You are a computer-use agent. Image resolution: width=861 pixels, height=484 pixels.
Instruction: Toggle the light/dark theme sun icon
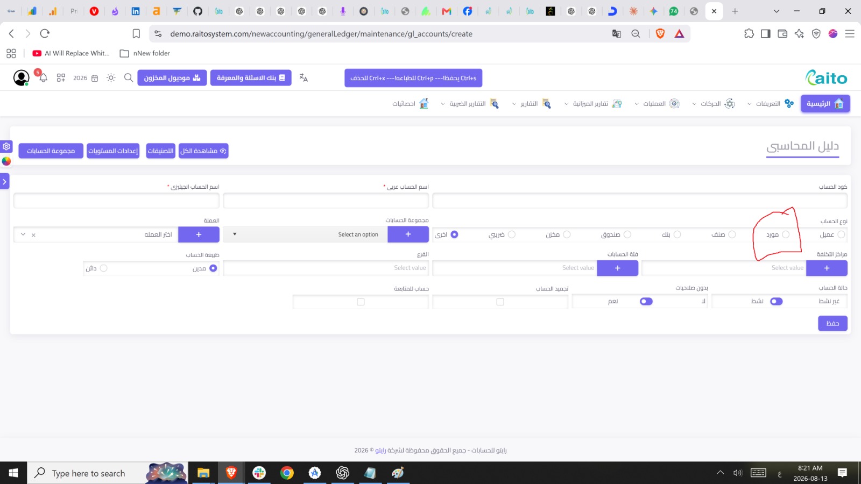pos(111,78)
